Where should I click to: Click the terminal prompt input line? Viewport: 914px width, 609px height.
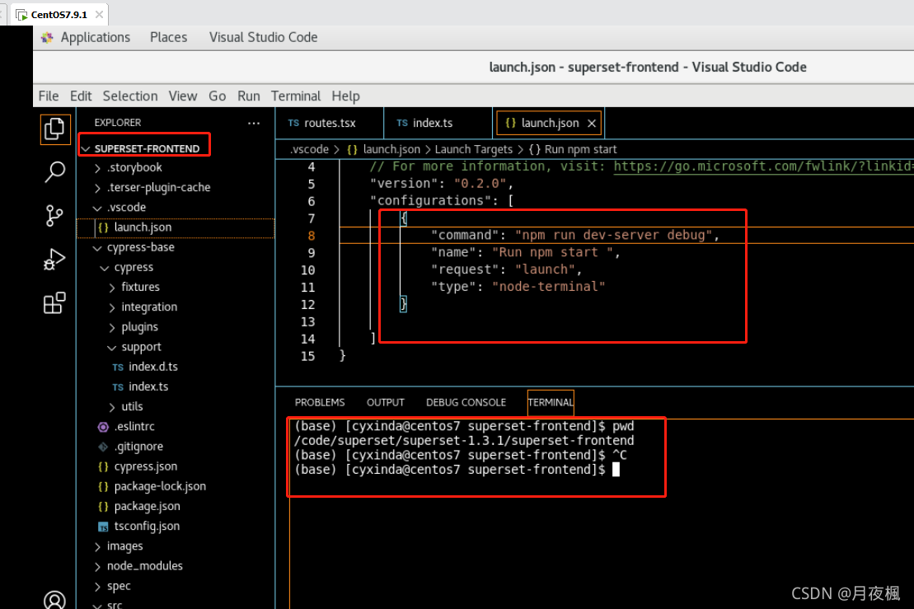pyautogui.click(x=457, y=470)
